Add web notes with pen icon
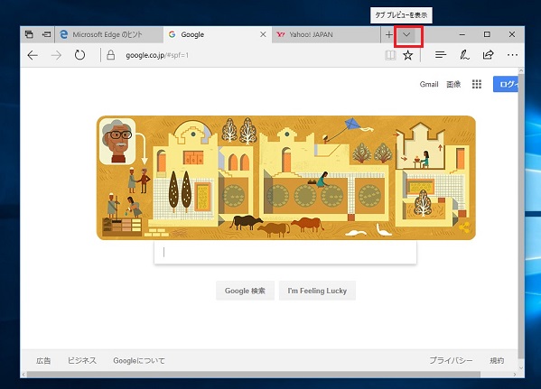This screenshot has width=541, height=389. pos(464,55)
